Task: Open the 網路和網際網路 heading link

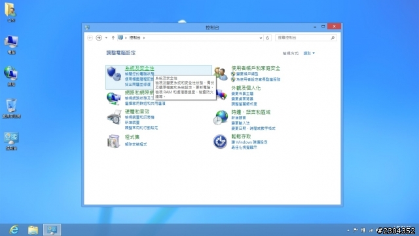Action: (139, 92)
